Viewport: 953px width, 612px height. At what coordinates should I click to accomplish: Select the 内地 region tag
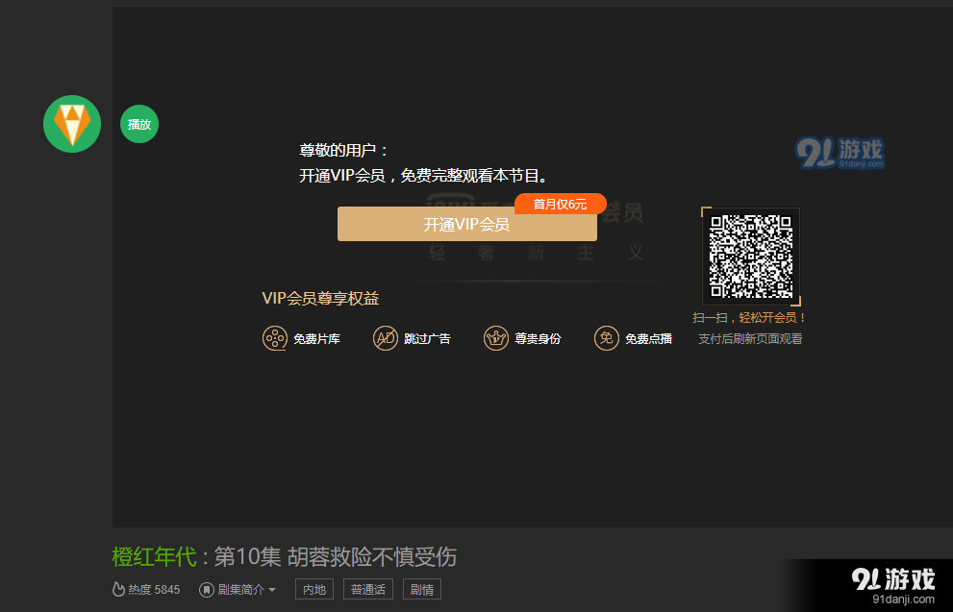point(313,589)
